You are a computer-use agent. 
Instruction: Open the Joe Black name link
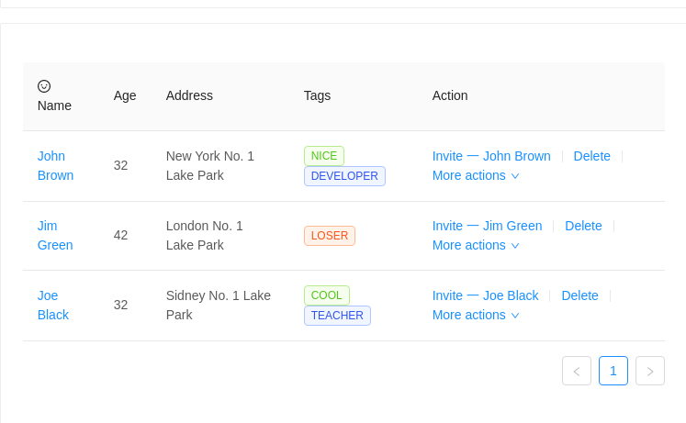[53, 305]
